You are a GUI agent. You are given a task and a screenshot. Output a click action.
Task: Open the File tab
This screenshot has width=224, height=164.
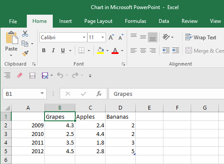13,21
